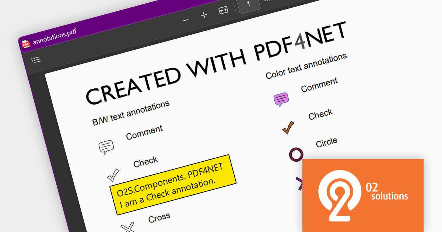Image resolution: width=442 pixels, height=232 pixels.
Task: Open the B/W Comment annotation icon
Action: click(x=106, y=147)
